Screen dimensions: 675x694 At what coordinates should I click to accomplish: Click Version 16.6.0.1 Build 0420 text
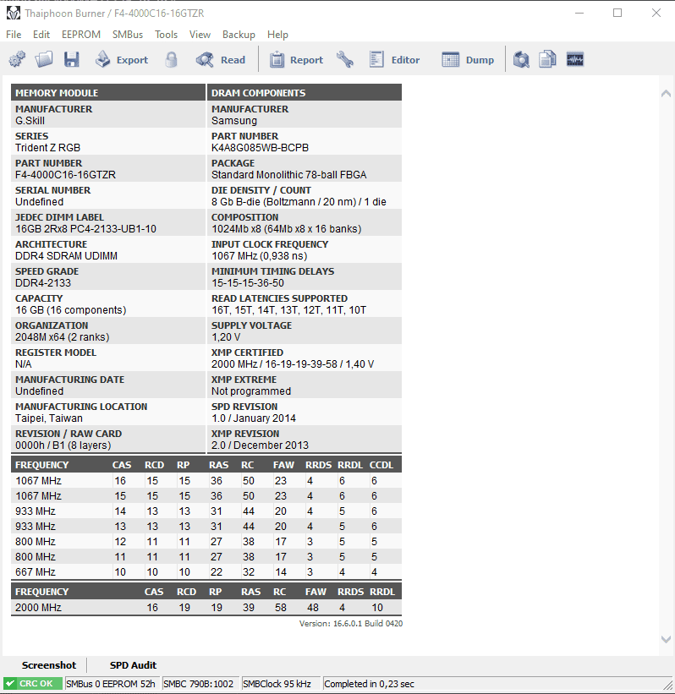pyautogui.click(x=351, y=624)
